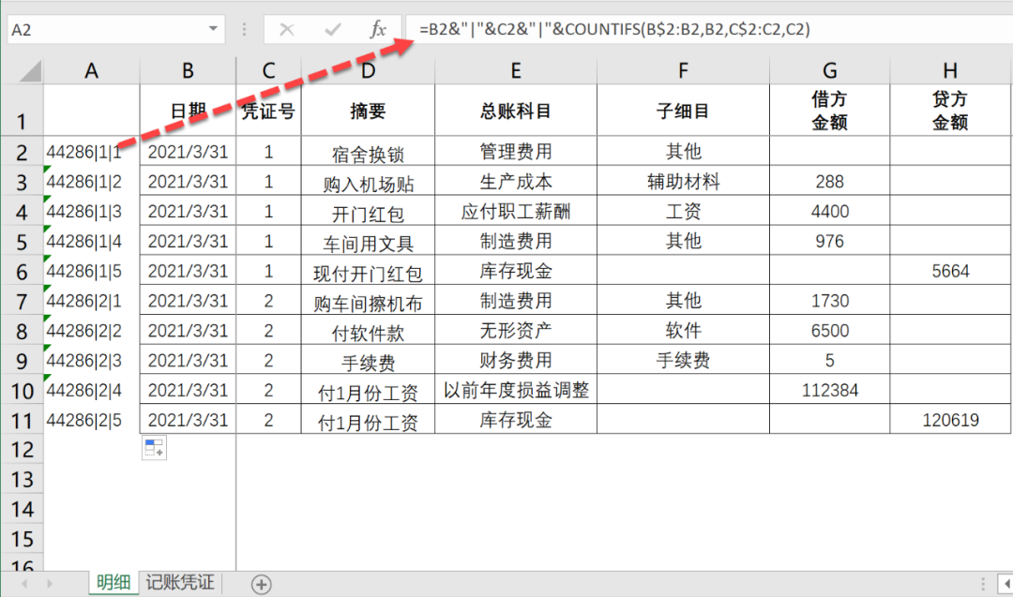
Task: Click the 无形资产 cell
Action: coord(516,331)
